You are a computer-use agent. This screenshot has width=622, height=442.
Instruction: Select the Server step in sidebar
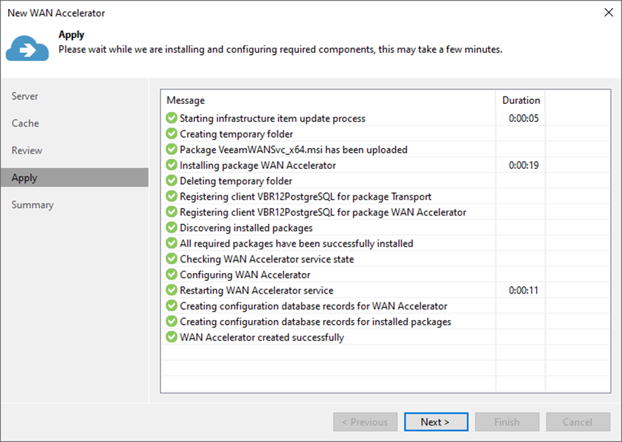click(25, 97)
